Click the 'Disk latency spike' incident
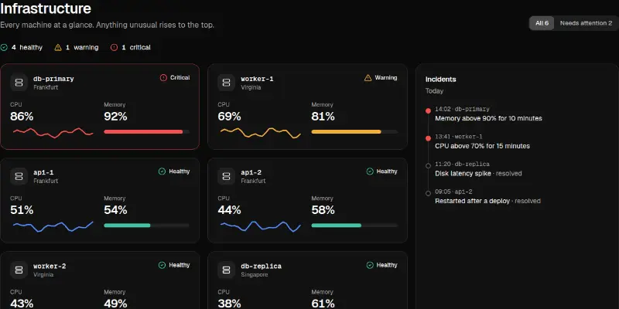Screen dimensions: 619x309 [463, 173]
